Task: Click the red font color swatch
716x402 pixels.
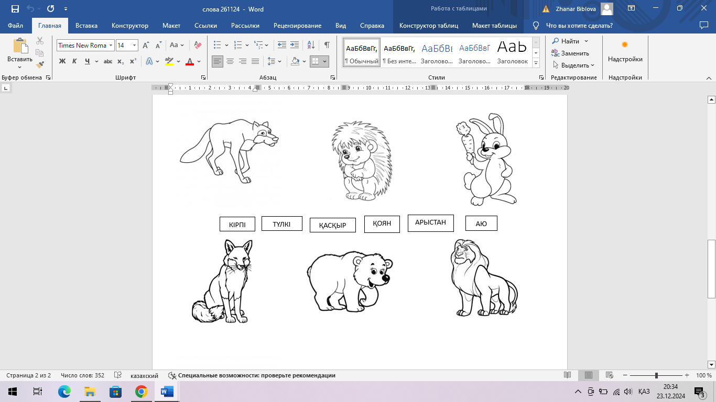Action: tap(189, 61)
